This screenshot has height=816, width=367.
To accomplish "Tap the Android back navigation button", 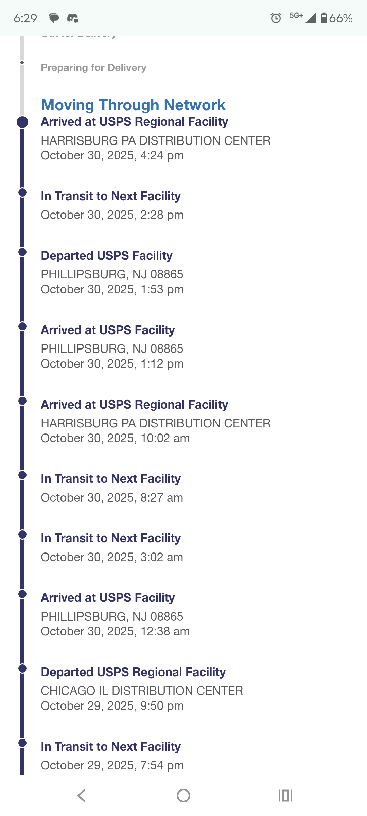I will coord(82,796).
